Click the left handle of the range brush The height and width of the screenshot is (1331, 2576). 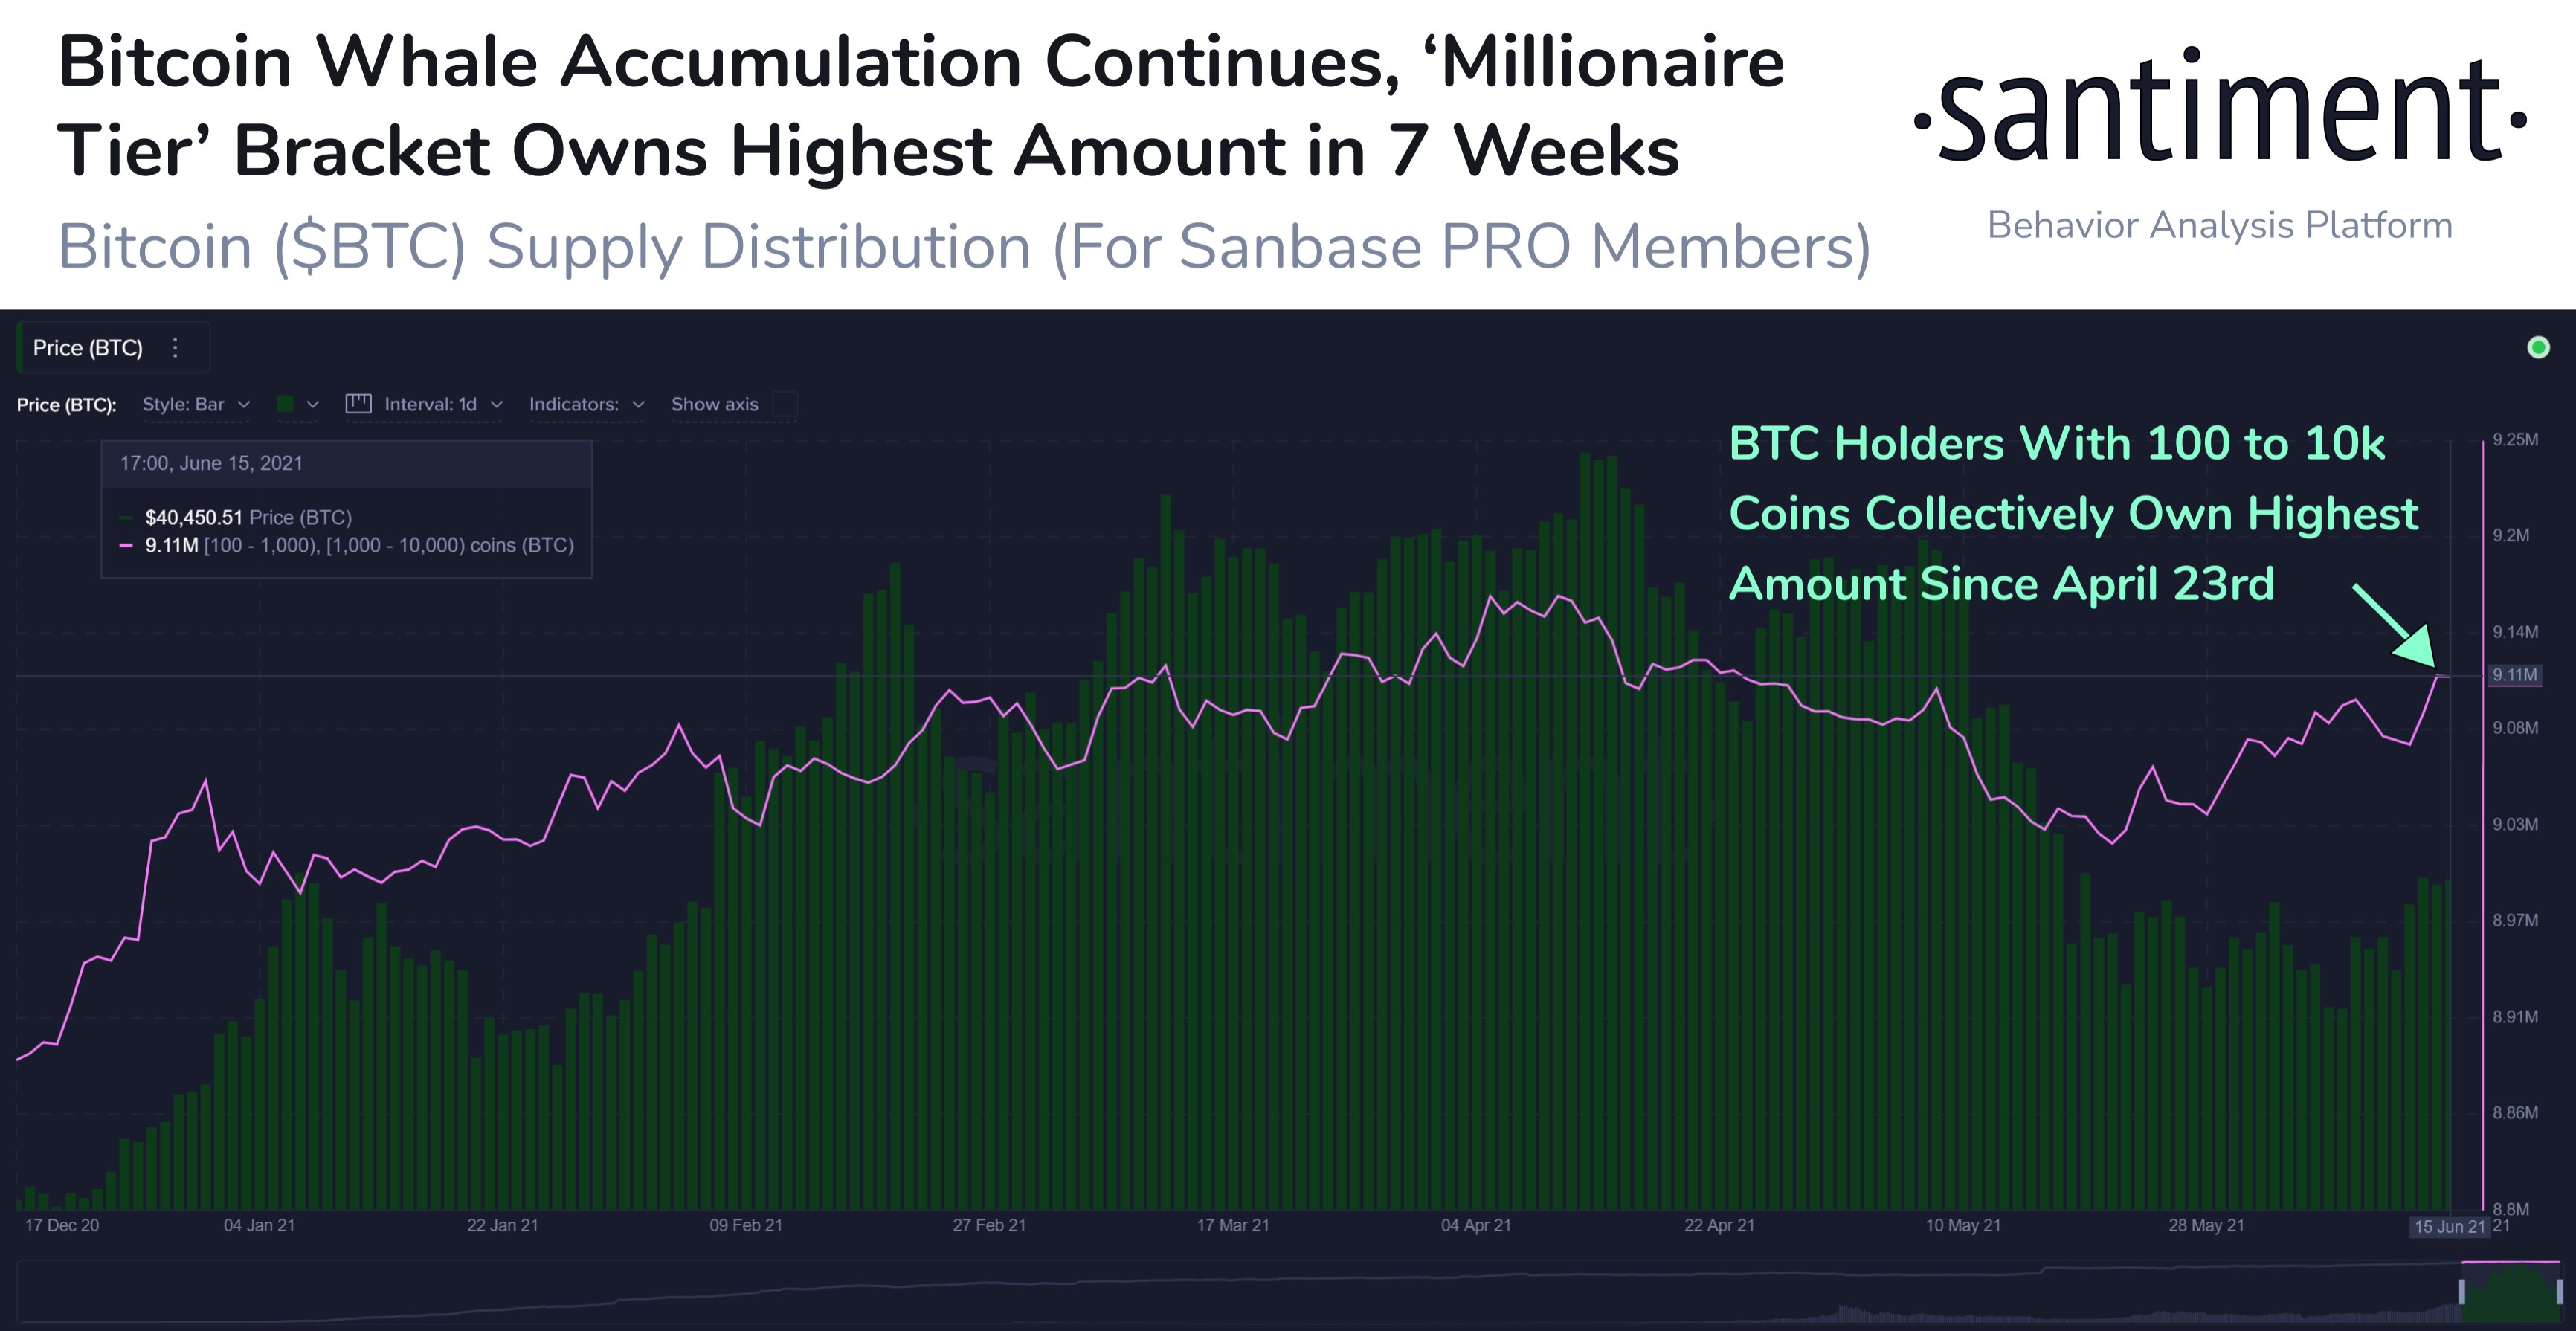(2461, 1292)
